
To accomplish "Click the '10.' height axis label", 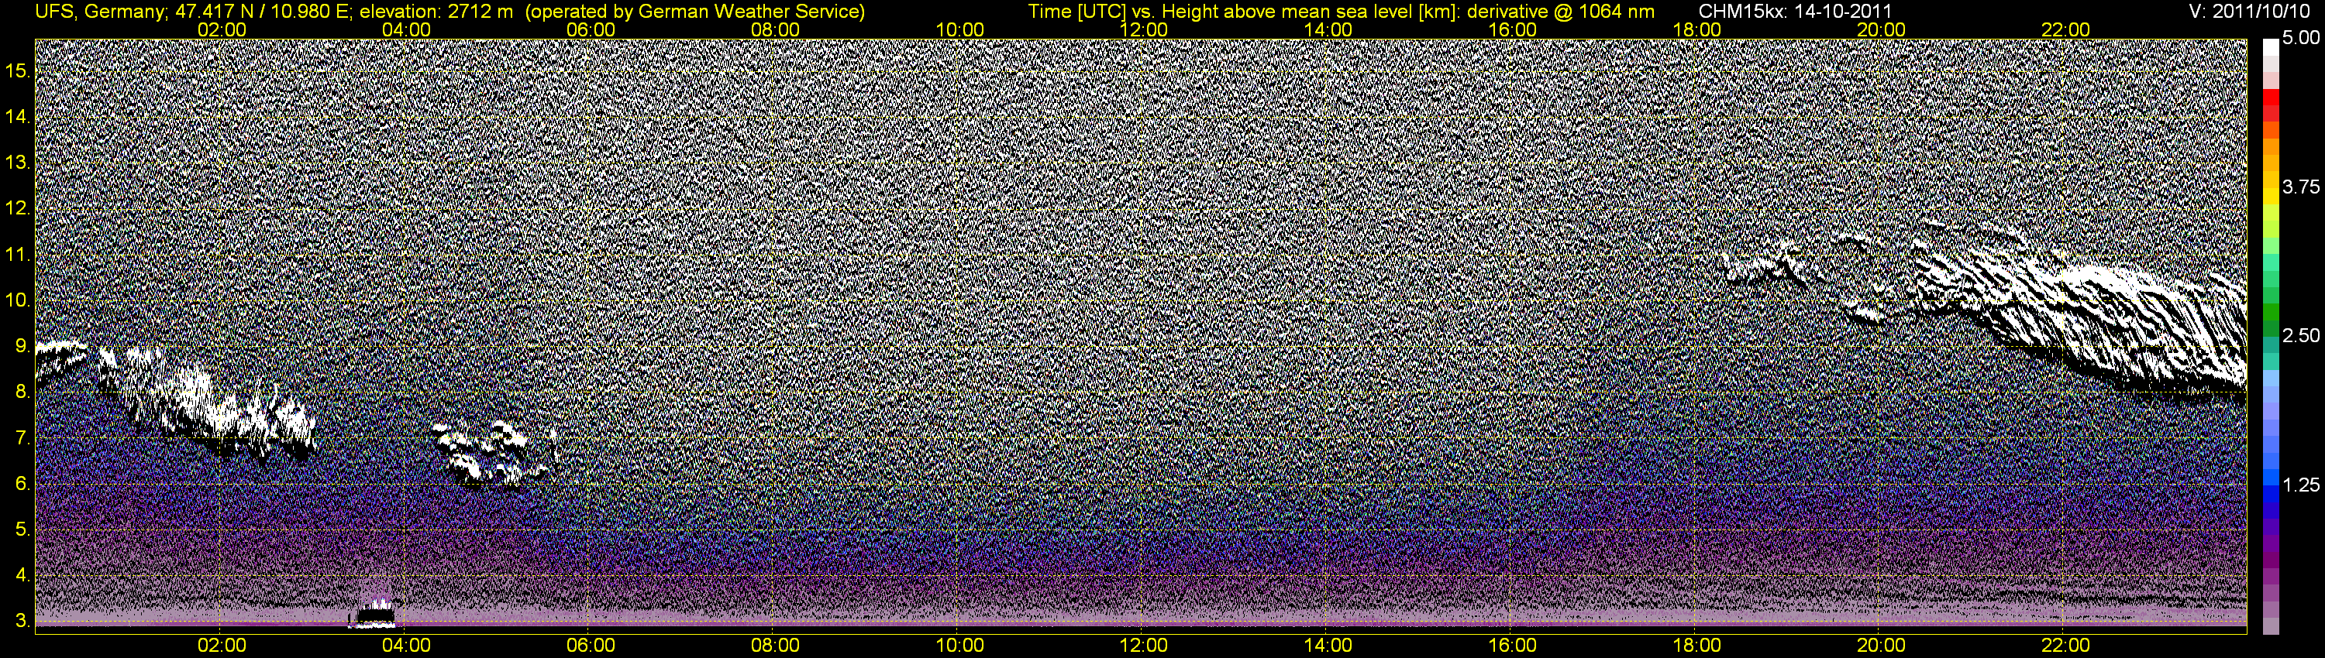I will pyautogui.click(x=18, y=300).
